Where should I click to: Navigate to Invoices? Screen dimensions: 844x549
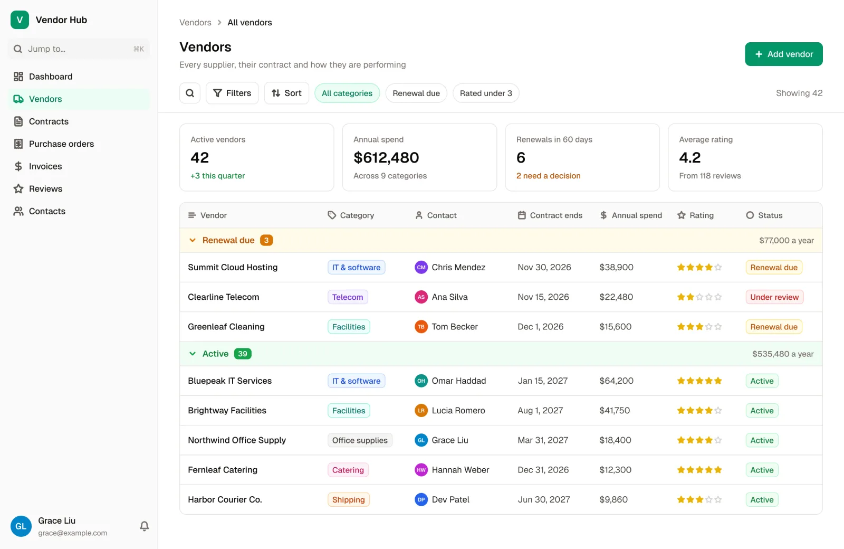click(79, 166)
